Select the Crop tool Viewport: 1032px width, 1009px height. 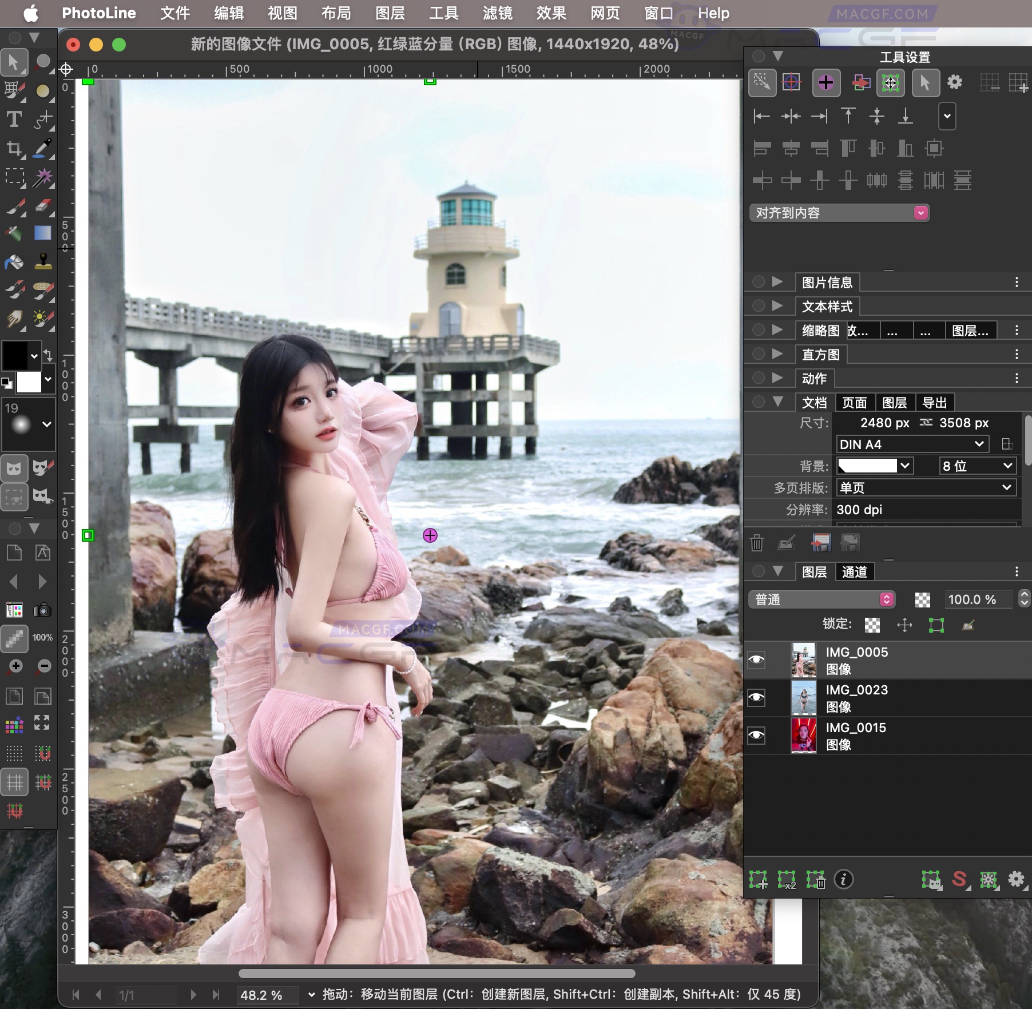pyautogui.click(x=14, y=149)
